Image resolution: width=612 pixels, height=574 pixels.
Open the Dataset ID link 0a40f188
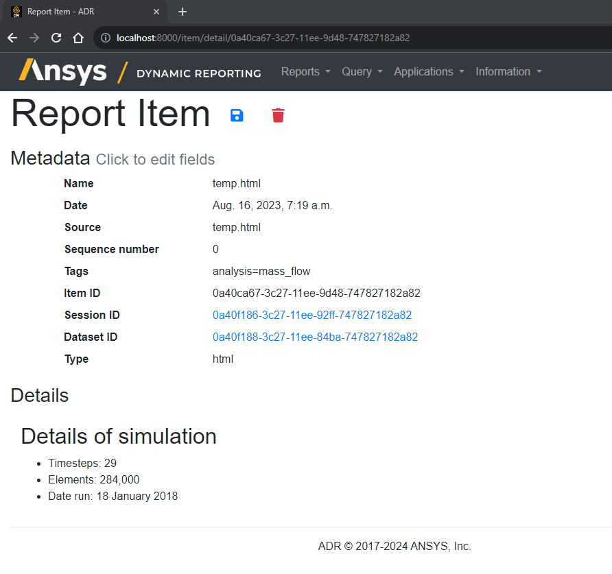315,337
